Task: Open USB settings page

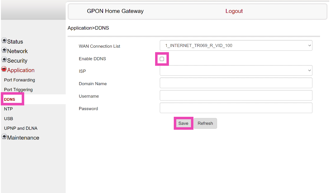Action: coord(9,119)
